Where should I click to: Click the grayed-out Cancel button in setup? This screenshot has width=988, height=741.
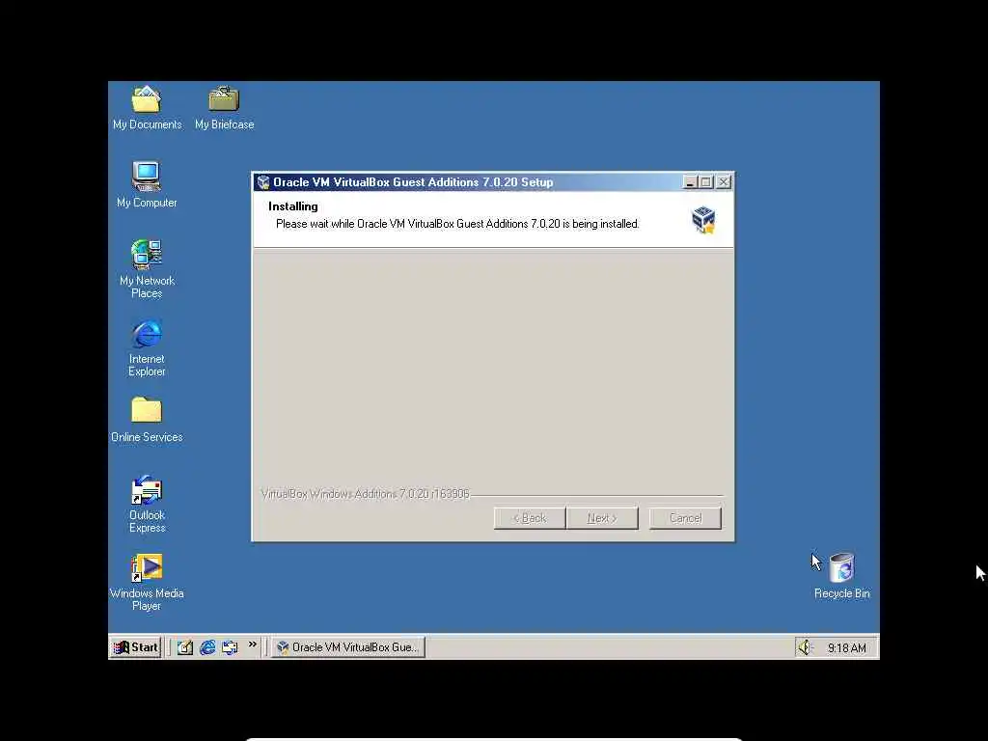(x=685, y=518)
